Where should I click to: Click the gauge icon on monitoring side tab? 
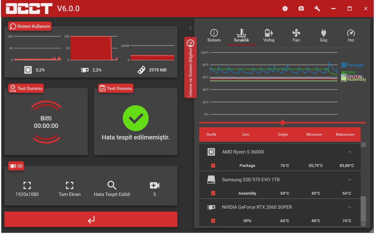click(x=190, y=43)
